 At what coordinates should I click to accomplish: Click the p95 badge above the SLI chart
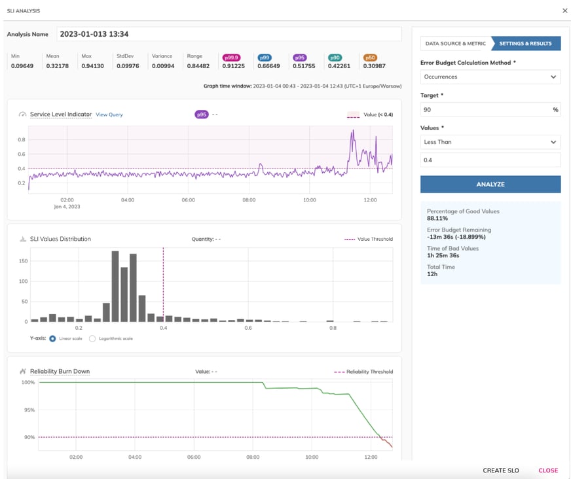[x=202, y=115]
